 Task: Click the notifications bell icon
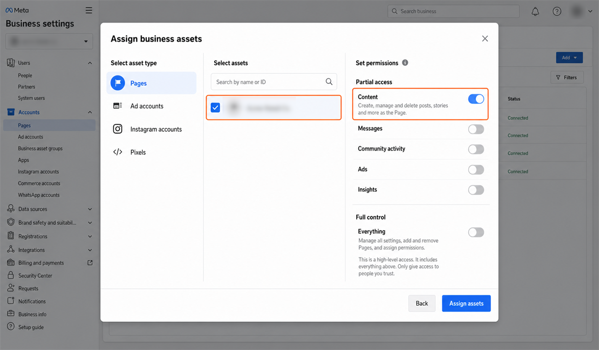535,12
